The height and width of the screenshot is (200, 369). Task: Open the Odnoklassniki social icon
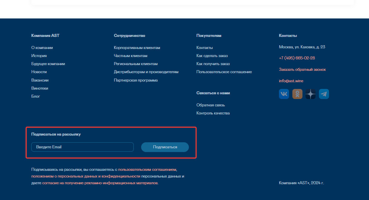tap(297, 94)
